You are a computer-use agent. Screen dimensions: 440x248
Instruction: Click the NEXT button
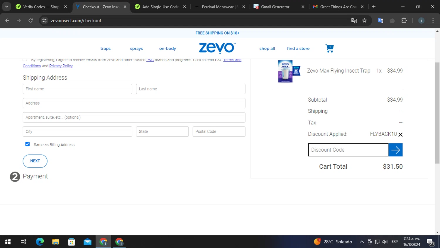[35, 161]
